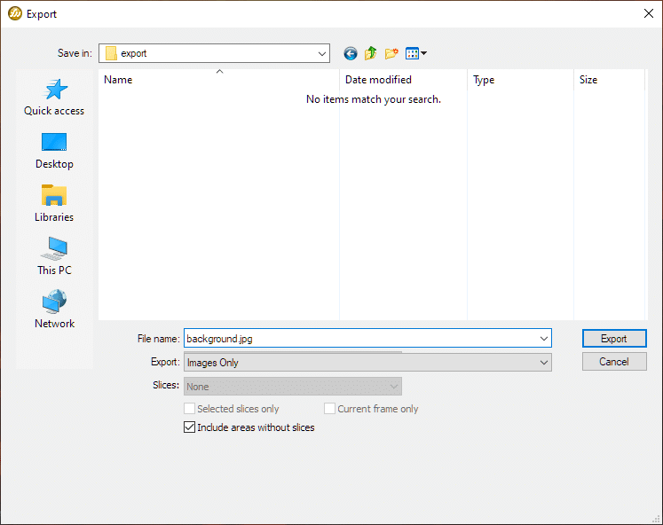This screenshot has width=663, height=525.
Task: Open Network in the places bar
Action: (54, 310)
